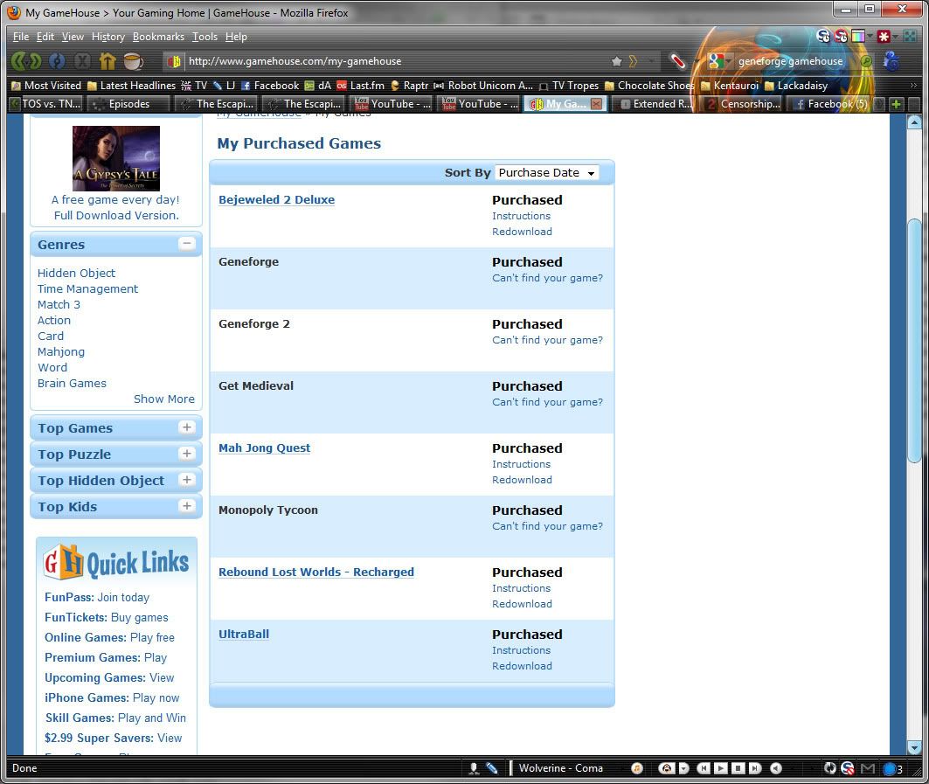Screen dimensions: 929x784
Task: Click Instructions for UltraBall
Action: (522, 650)
